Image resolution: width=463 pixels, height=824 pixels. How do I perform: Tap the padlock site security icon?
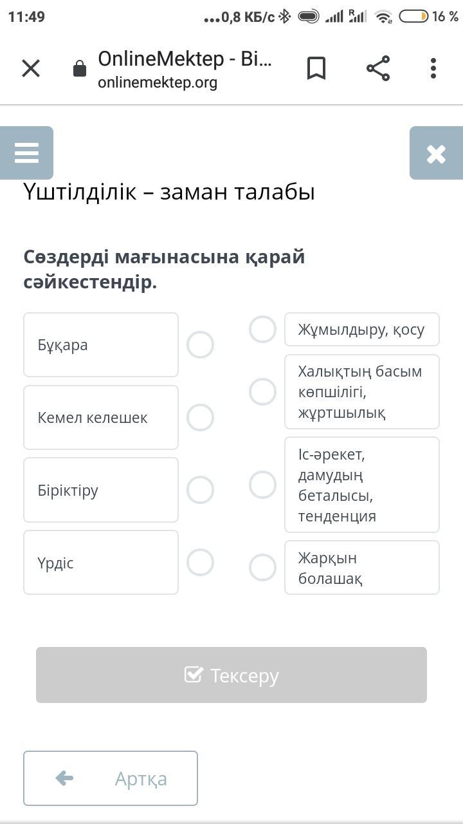click(x=80, y=69)
